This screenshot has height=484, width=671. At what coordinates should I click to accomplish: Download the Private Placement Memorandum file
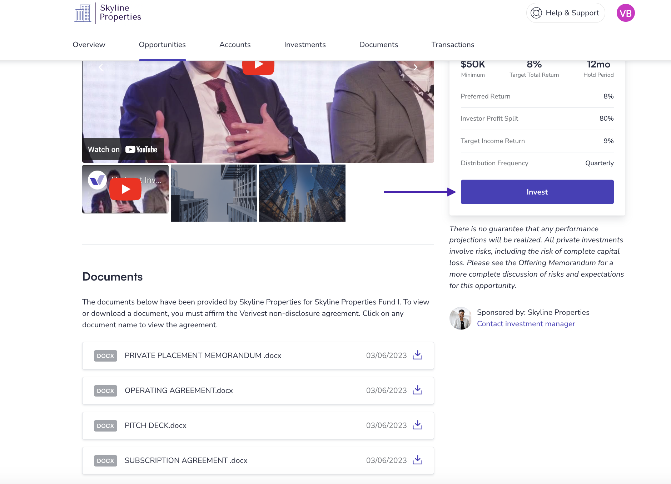(417, 355)
